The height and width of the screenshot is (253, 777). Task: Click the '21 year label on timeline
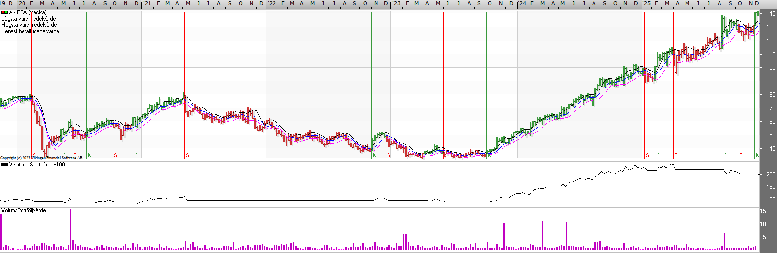(x=148, y=3)
